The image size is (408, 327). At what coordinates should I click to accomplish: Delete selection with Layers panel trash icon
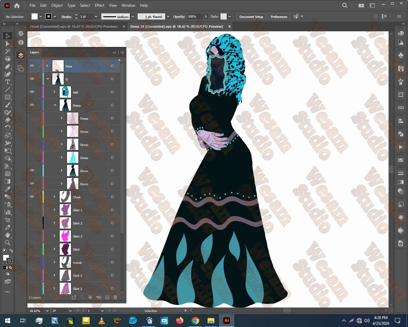(115, 297)
